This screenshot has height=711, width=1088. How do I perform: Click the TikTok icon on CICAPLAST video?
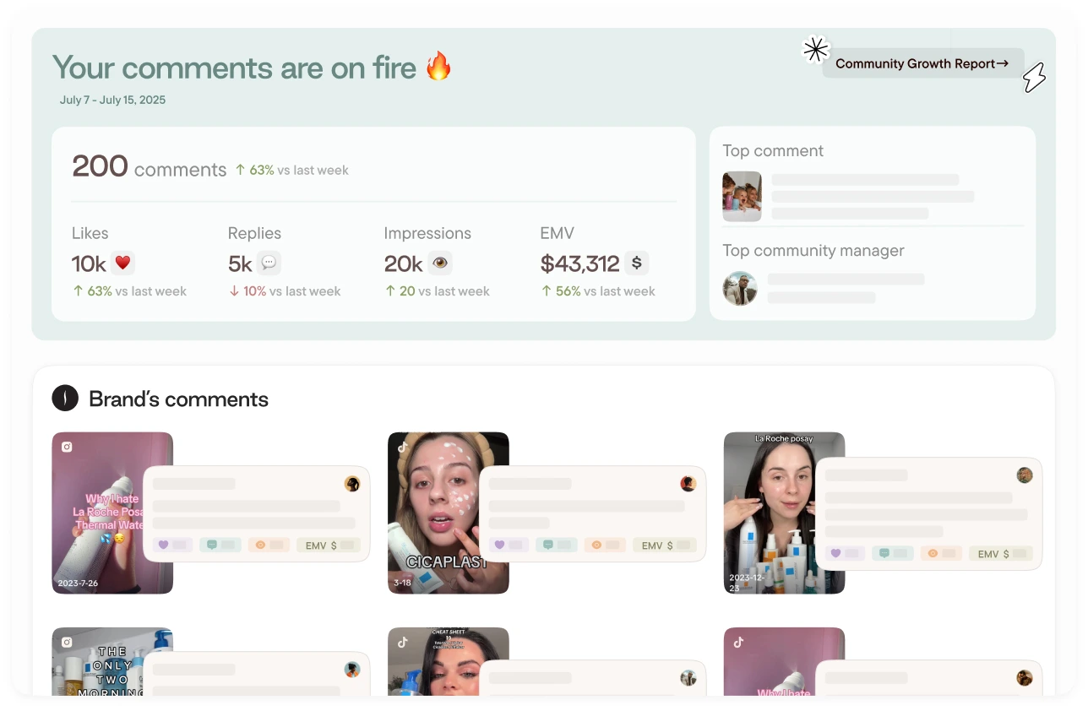[403, 447]
